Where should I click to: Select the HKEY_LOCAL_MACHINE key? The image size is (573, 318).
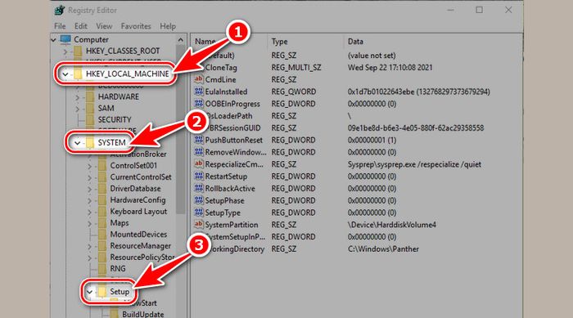(128, 74)
